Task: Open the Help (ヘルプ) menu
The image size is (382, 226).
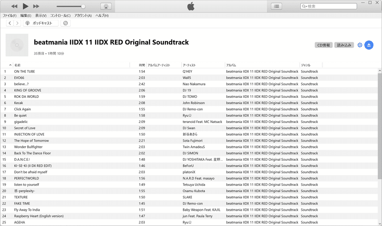Action: tap(102, 16)
